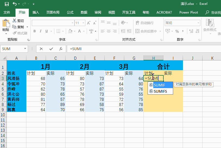
Task: Open the font name combo box
Action: coord(53,23)
